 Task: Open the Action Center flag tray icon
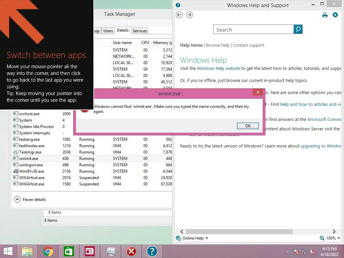296,252
